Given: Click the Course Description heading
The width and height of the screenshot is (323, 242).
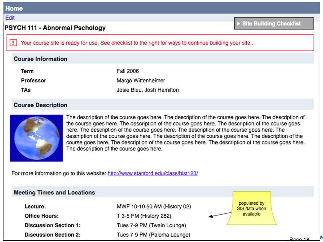Looking at the screenshot, I should coord(40,105).
